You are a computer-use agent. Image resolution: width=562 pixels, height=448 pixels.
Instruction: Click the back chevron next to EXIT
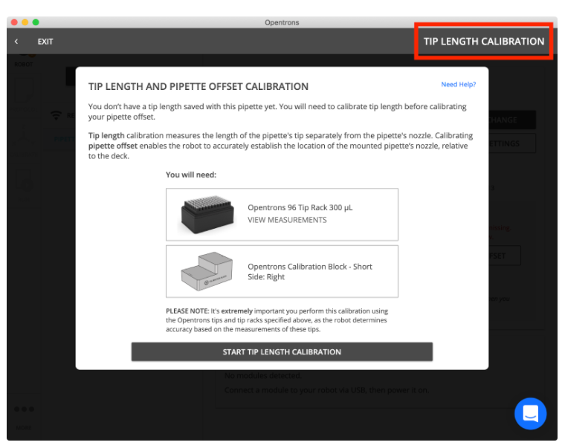click(16, 42)
